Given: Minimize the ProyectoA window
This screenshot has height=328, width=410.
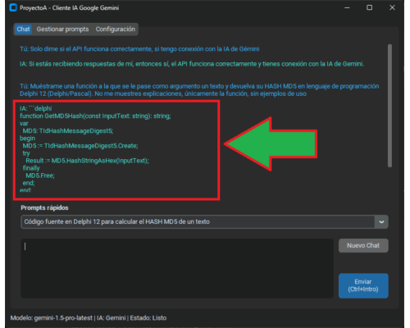Looking at the screenshot, I should [x=347, y=7].
